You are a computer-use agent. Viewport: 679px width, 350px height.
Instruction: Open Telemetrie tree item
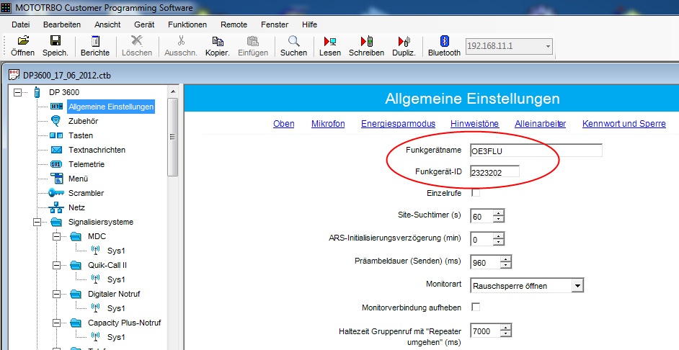tap(86, 164)
